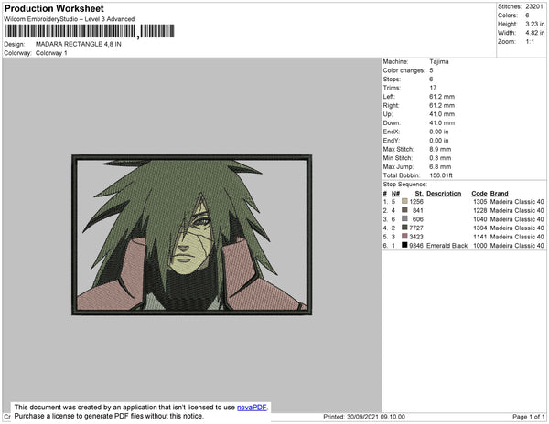549x424 pixels.
Task: Select the tan 1256-stitch color swatch
Action: [404, 201]
